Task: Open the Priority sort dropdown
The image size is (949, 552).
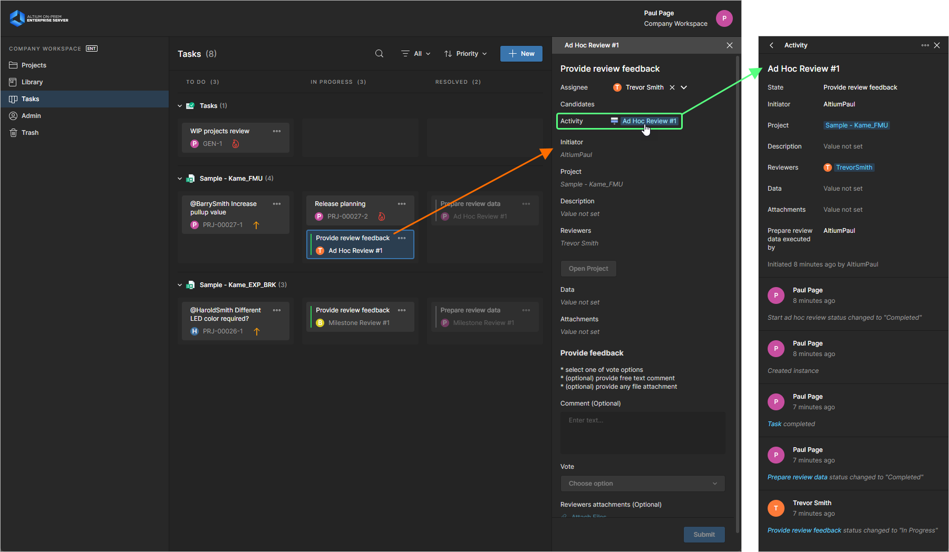Action: coord(466,54)
